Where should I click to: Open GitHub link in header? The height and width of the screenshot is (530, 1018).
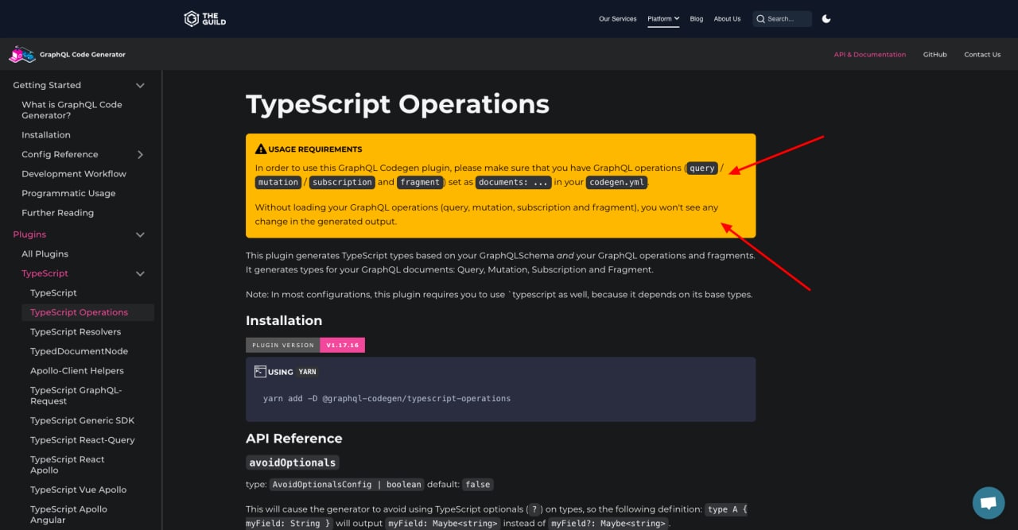934,55
